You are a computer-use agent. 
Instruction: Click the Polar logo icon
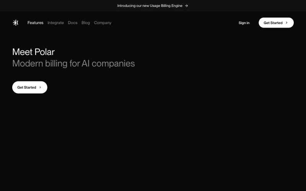[15, 23]
